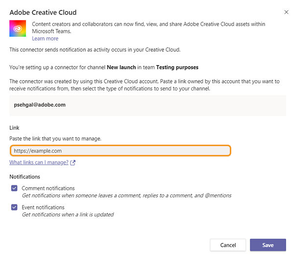Screen dimensions: 294x260
Task: Uncheck the Comment notifications checkbox
Action: 14,188
